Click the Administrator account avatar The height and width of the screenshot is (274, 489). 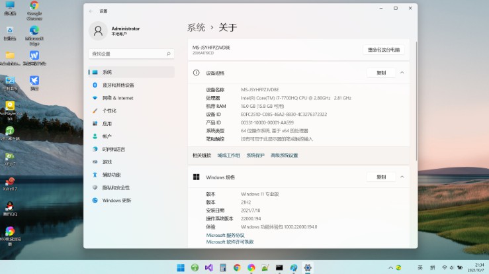coord(98,30)
